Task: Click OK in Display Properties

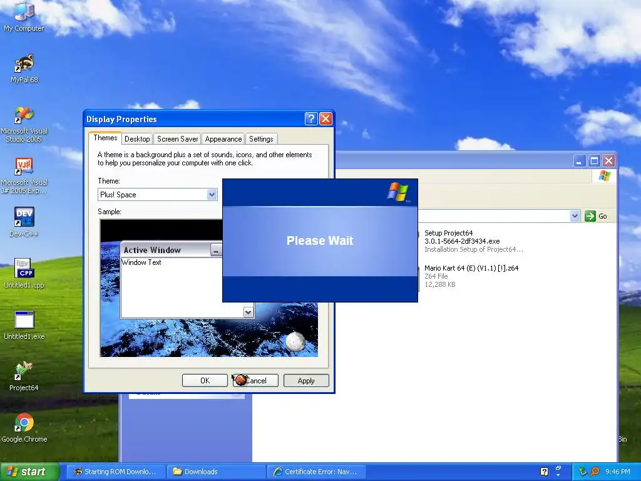Action: [x=205, y=380]
